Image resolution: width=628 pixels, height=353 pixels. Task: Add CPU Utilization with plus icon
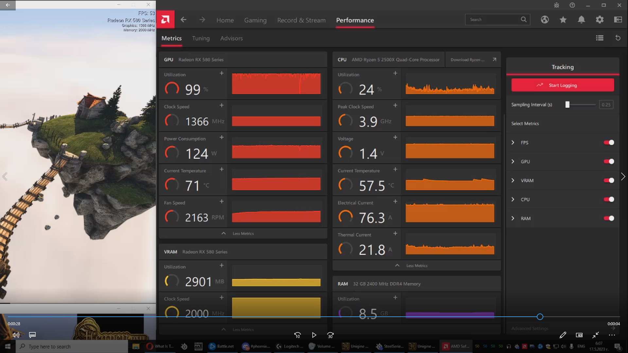(x=395, y=73)
